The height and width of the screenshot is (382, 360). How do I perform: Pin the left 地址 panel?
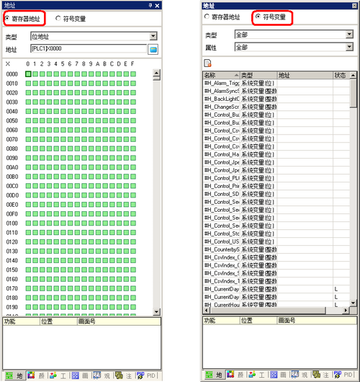click(x=150, y=5)
